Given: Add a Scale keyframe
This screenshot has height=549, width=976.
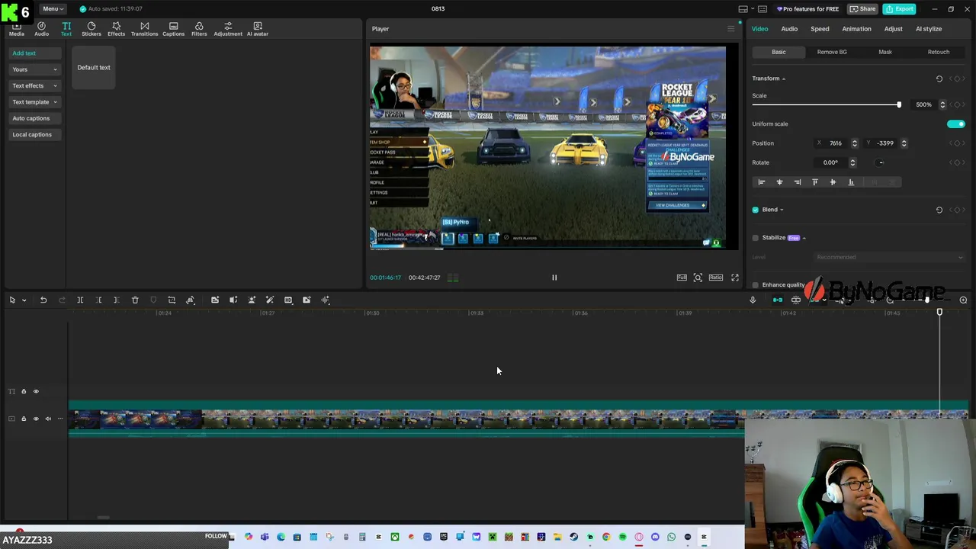Looking at the screenshot, I should pos(957,104).
